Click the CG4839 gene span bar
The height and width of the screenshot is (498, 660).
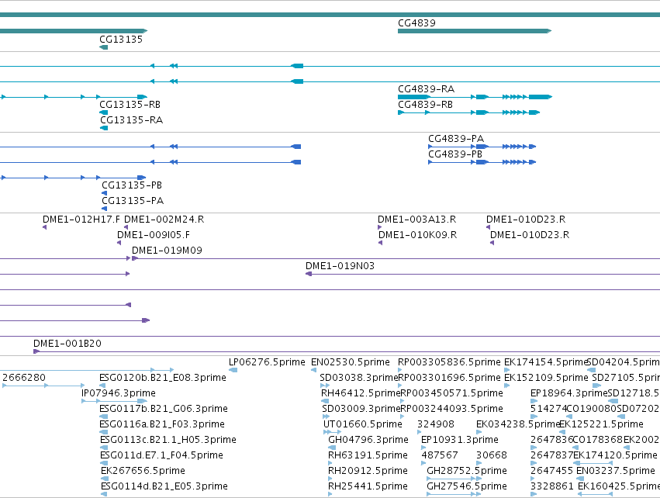(475, 31)
